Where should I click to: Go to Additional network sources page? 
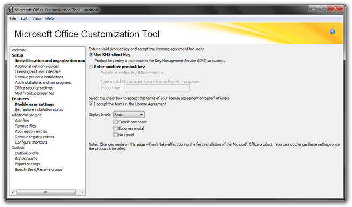[x=37, y=66]
